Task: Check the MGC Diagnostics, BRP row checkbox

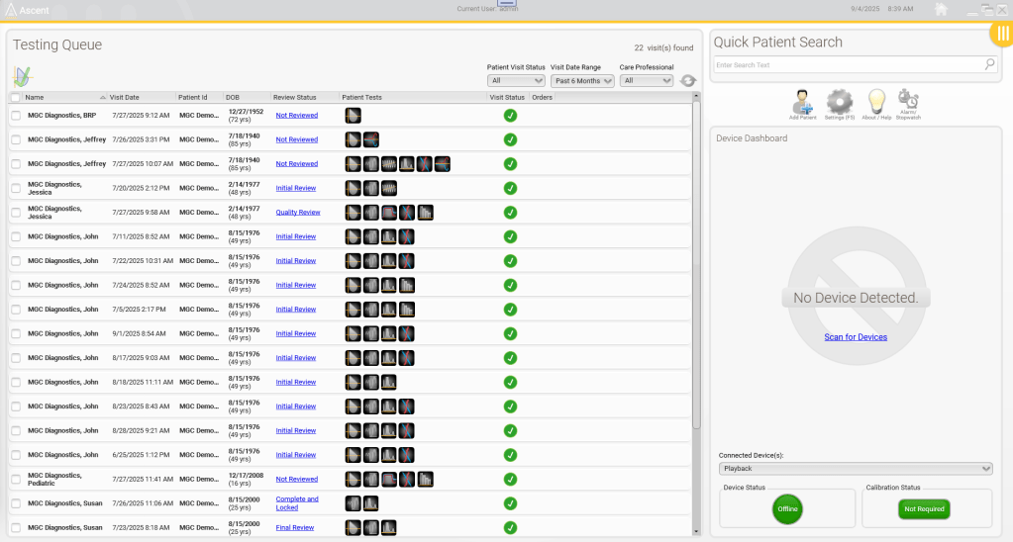Action: [x=16, y=116]
